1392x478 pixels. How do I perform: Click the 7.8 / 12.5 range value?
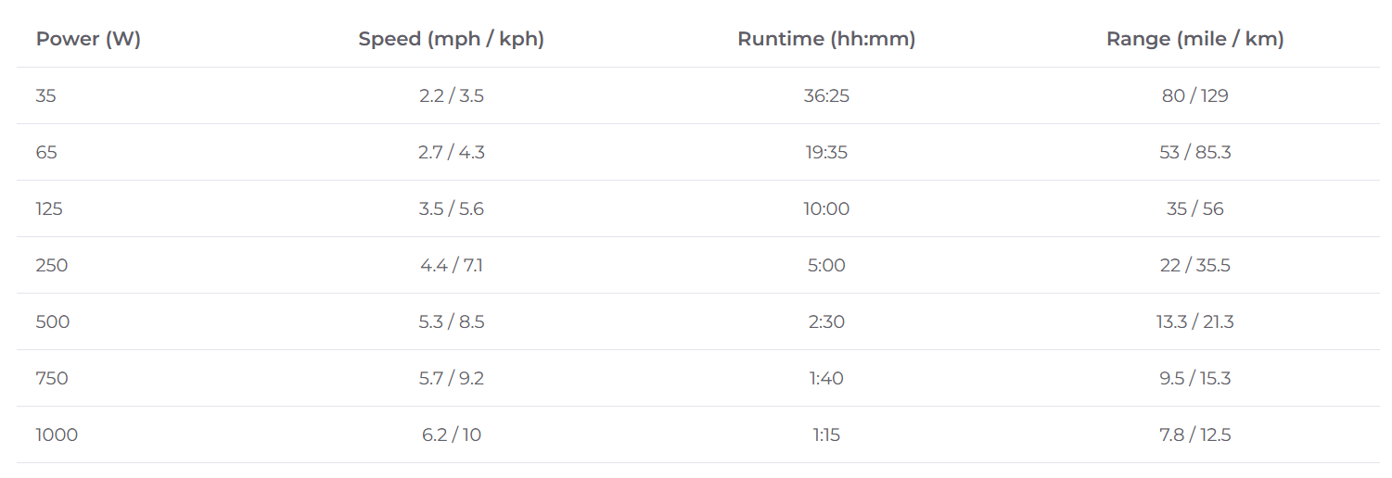point(1195,434)
